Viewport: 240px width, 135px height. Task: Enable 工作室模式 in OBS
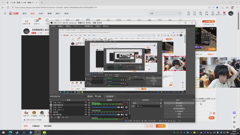179,111
